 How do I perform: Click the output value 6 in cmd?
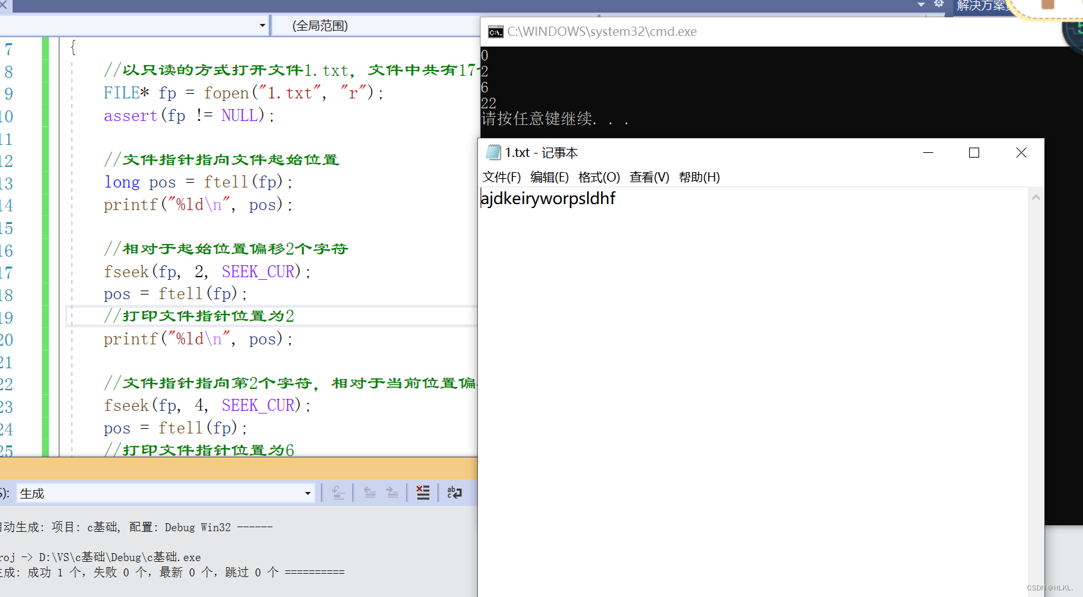[x=485, y=87]
